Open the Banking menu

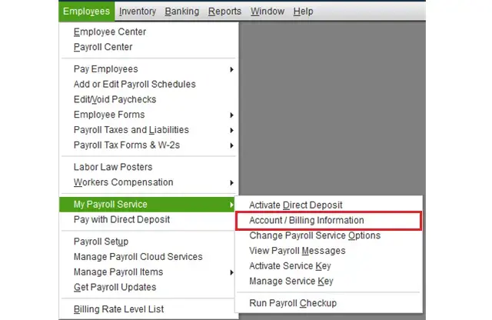tap(182, 12)
